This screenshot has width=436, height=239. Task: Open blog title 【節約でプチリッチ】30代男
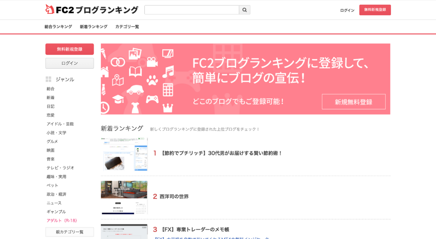point(221,153)
